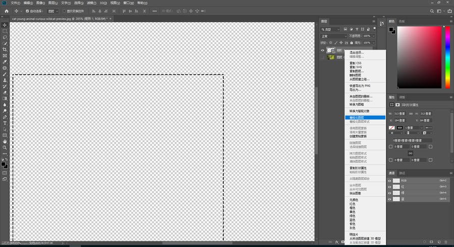Image resolution: width=454 pixels, height=247 pixels.
Task: Click 转换为智能对象 in the context menu
Action: 359,111
